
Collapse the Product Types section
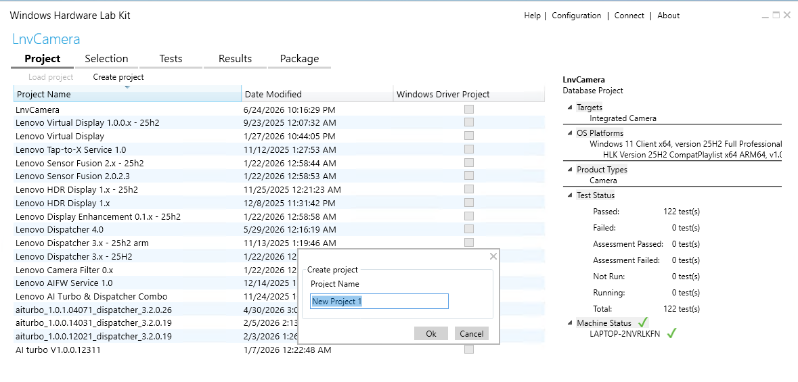click(x=569, y=170)
